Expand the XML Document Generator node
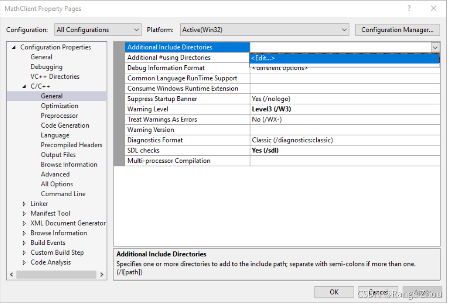 click(24, 223)
